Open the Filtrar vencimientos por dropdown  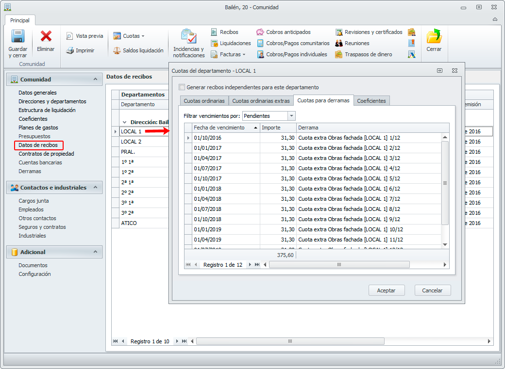point(291,116)
